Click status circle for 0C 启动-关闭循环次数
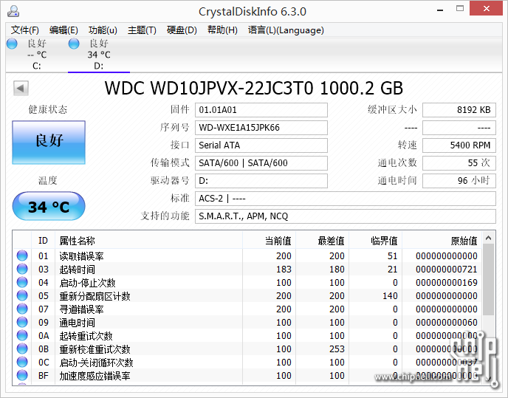Image resolution: width=508 pixels, height=398 pixels. coord(22,362)
